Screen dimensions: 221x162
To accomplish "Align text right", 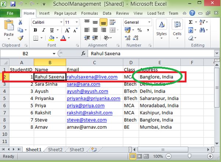I will coord(104,30).
